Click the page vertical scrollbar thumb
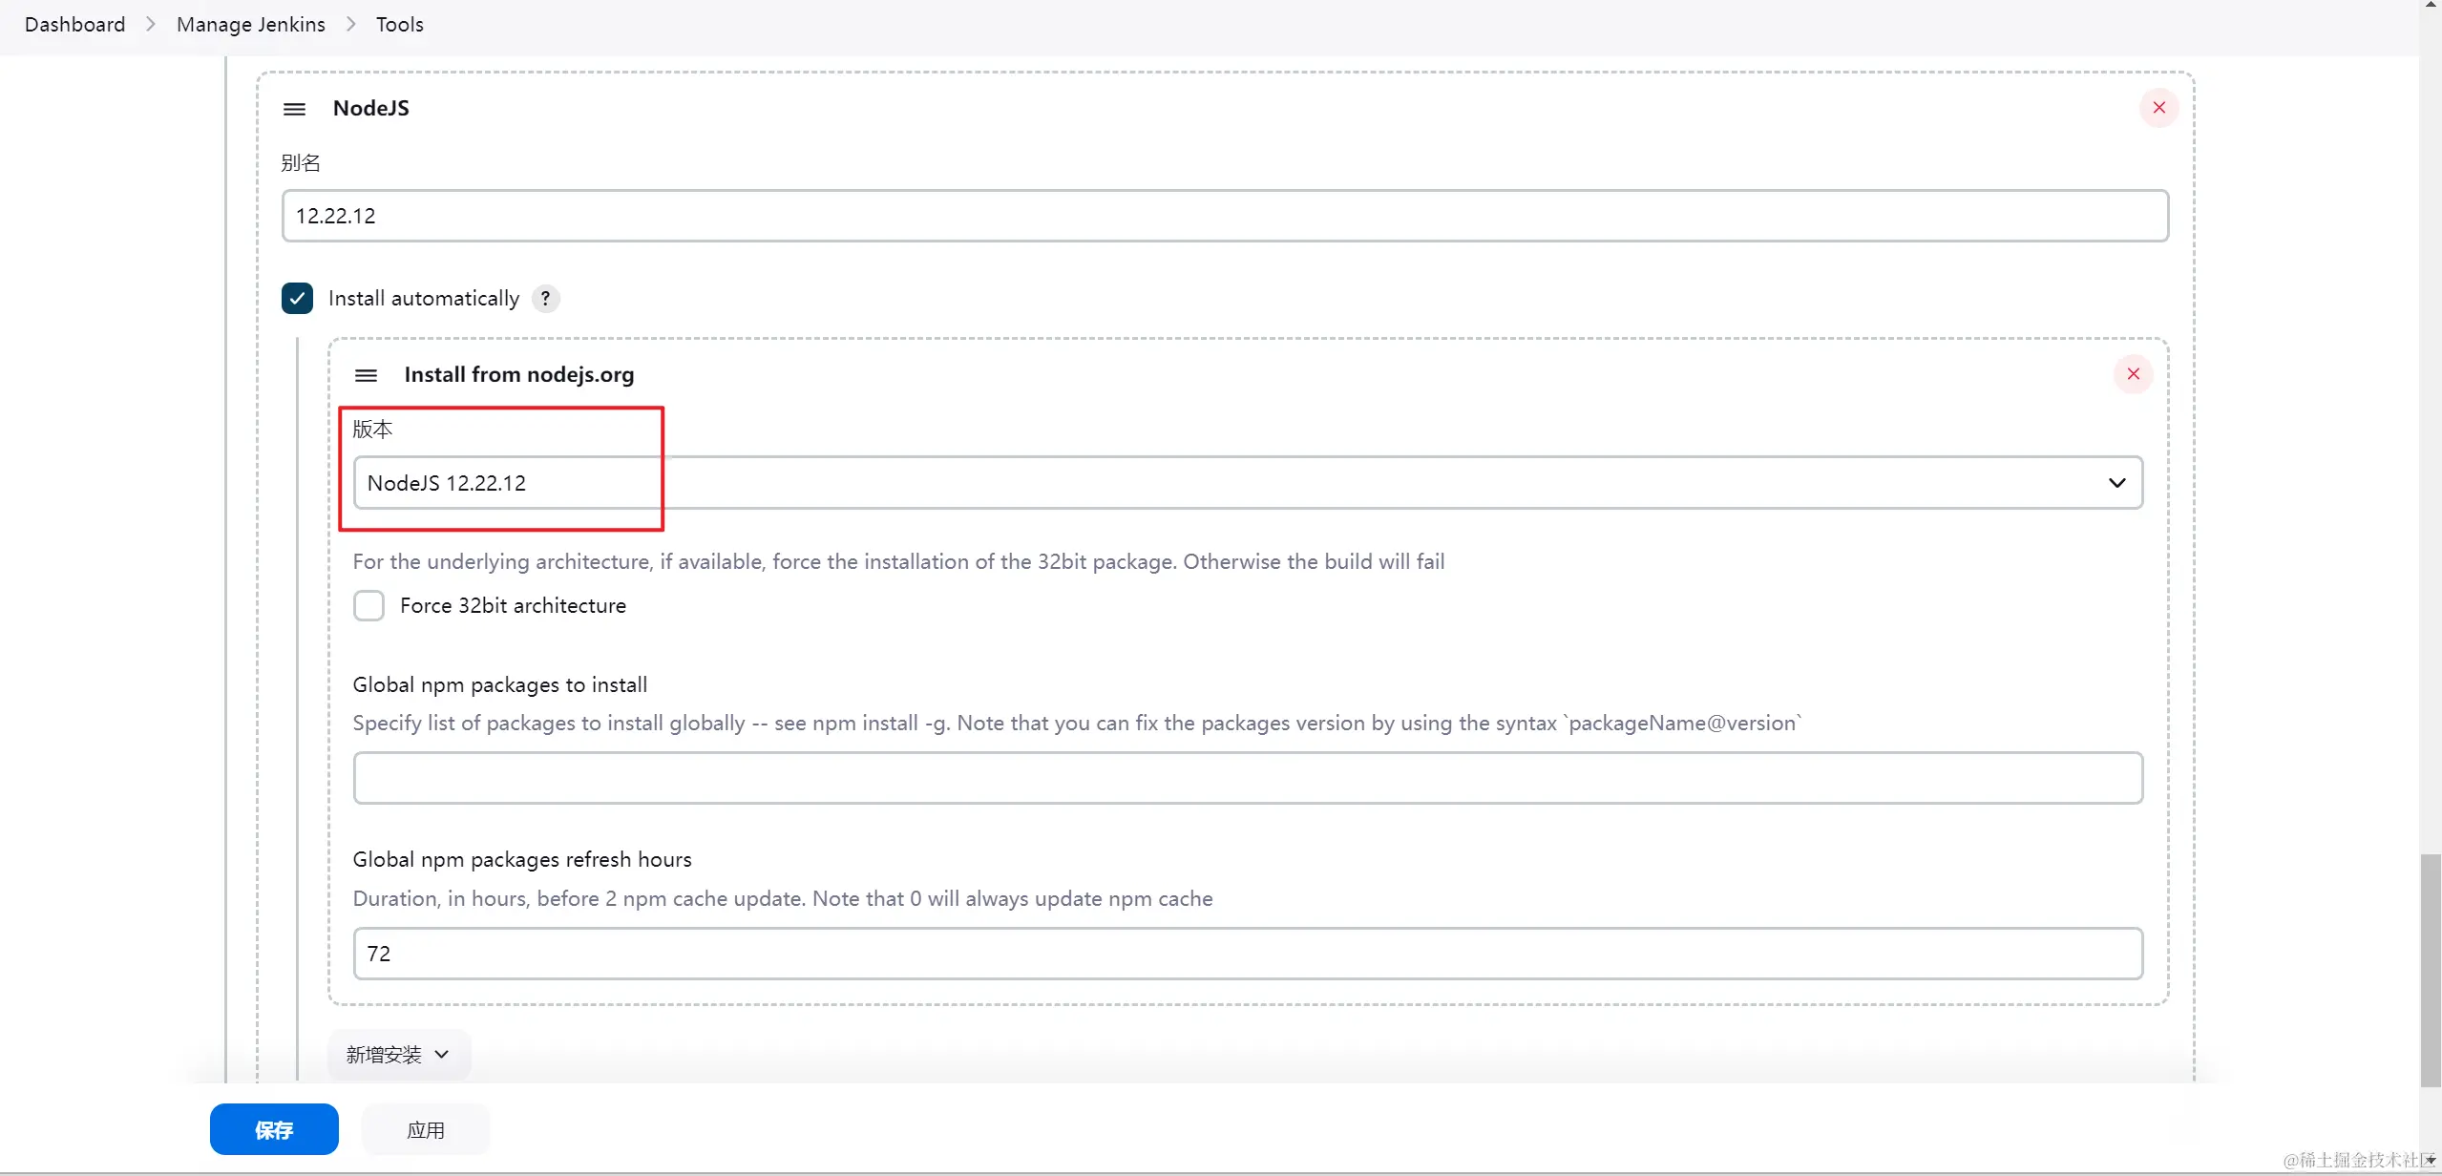 [x=2430, y=969]
